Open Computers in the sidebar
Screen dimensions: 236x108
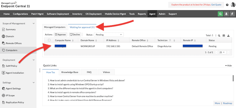point(18,50)
